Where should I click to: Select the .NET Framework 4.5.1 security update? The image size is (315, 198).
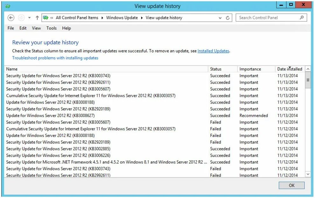pos(154,162)
